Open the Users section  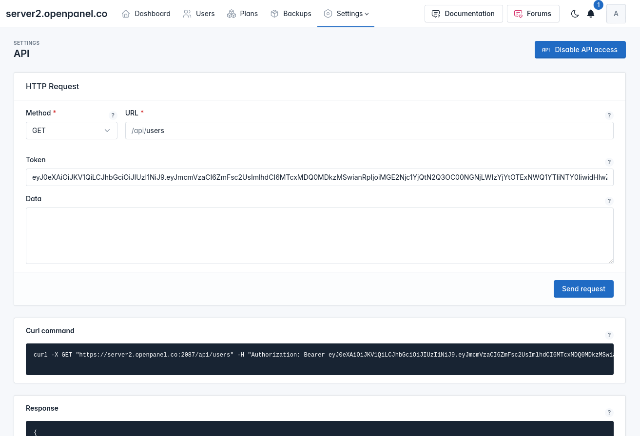click(x=199, y=14)
